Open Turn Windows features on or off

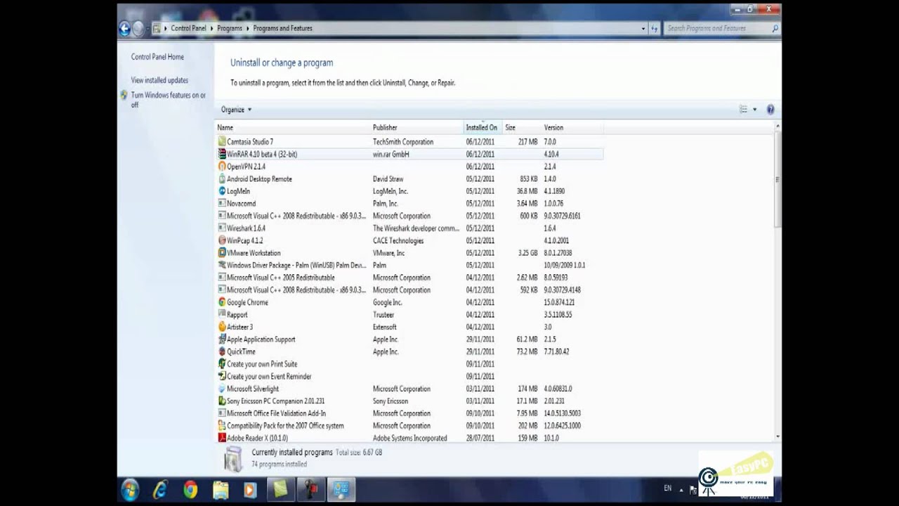click(169, 100)
